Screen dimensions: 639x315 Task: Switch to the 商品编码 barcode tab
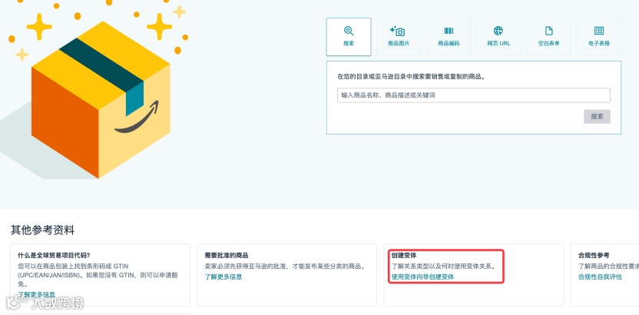coord(449,37)
